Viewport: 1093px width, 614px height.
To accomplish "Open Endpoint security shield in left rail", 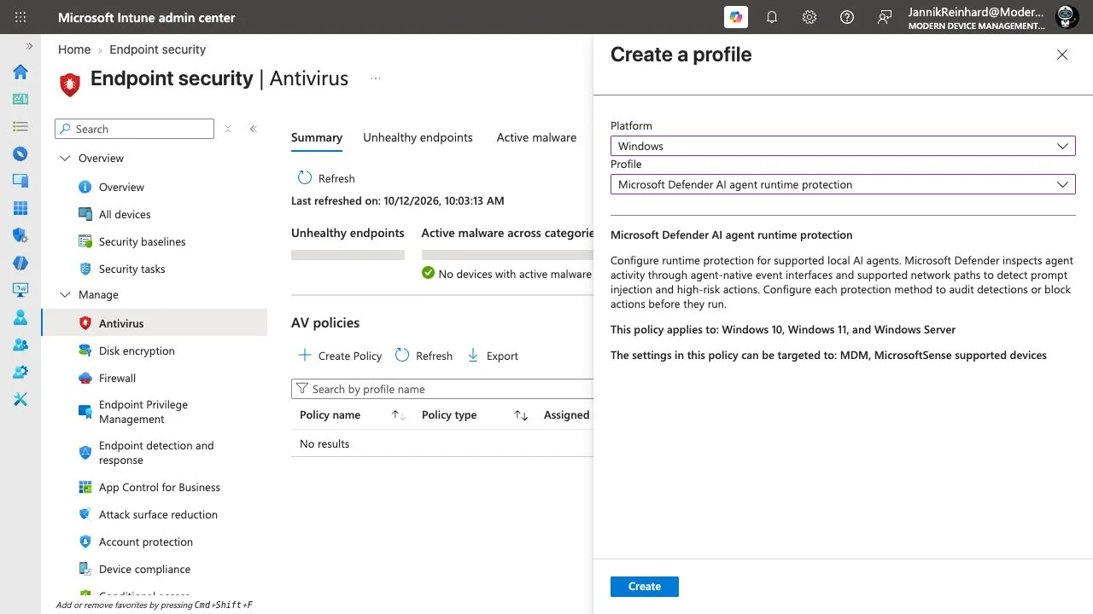I will (20, 235).
